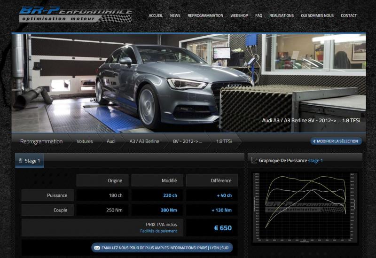Open QUI SOMMES NOUS page
The width and height of the screenshot is (376, 258).
pyautogui.click(x=317, y=16)
